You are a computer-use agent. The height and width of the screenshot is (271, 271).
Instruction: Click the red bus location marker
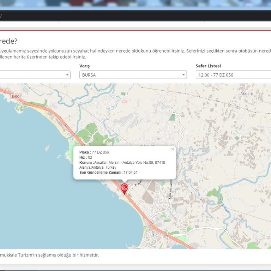coord(124,188)
